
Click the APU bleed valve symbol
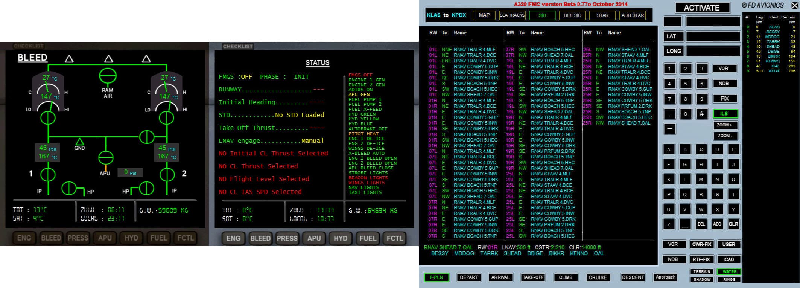(x=106, y=158)
